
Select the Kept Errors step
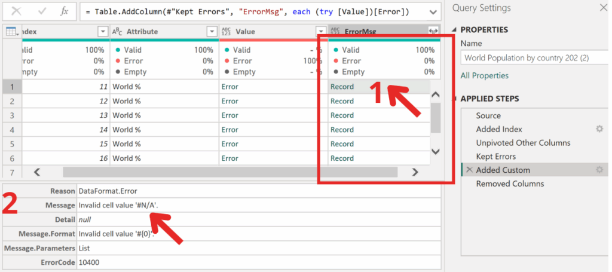coord(497,157)
